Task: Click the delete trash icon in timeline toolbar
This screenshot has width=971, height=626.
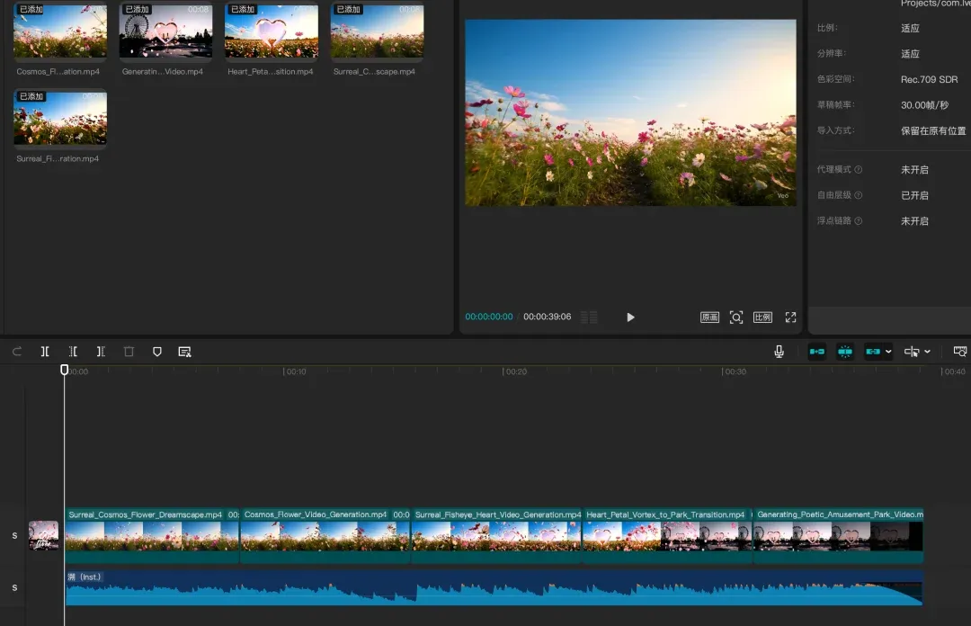Action: tap(129, 352)
